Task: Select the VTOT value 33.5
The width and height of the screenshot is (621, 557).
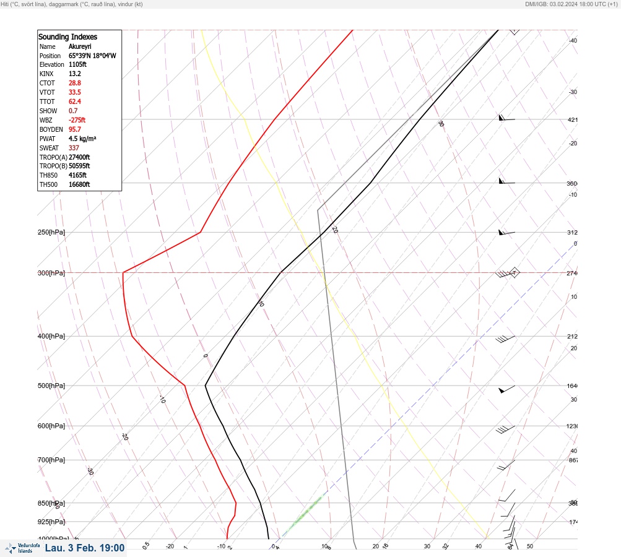Action: (75, 92)
